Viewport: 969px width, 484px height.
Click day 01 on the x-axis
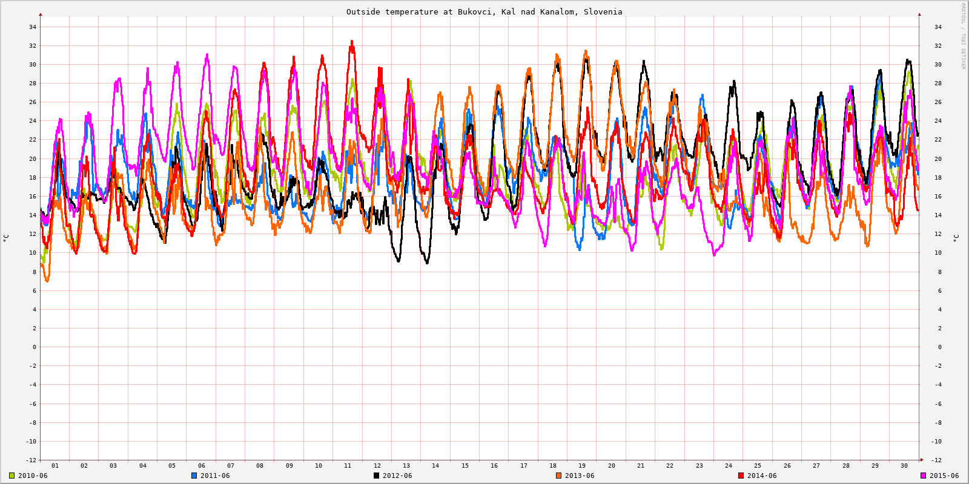point(55,466)
